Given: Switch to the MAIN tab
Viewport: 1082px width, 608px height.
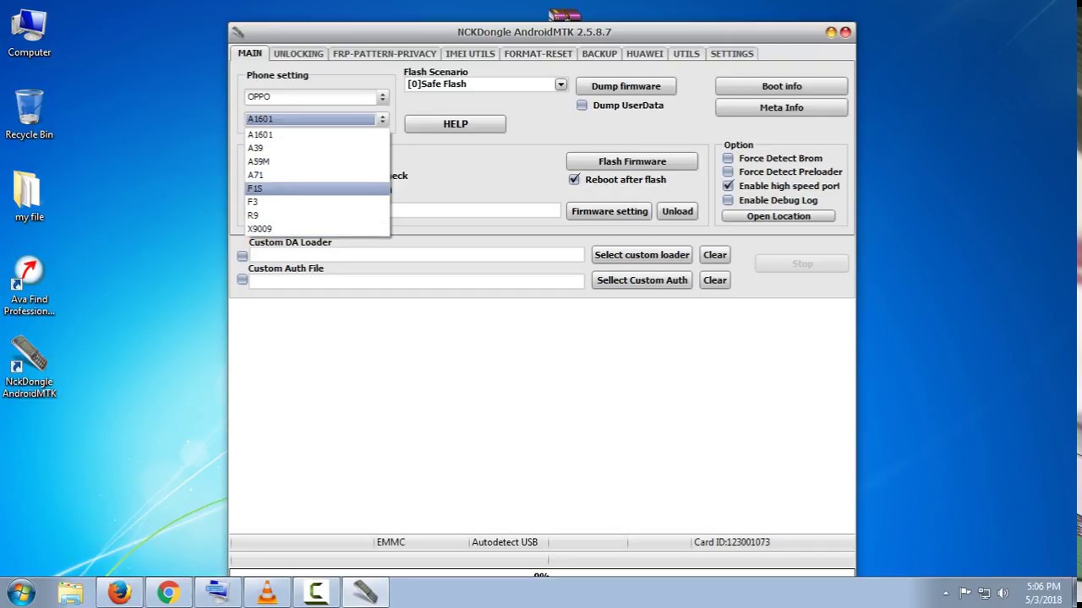Looking at the screenshot, I should [x=249, y=53].
